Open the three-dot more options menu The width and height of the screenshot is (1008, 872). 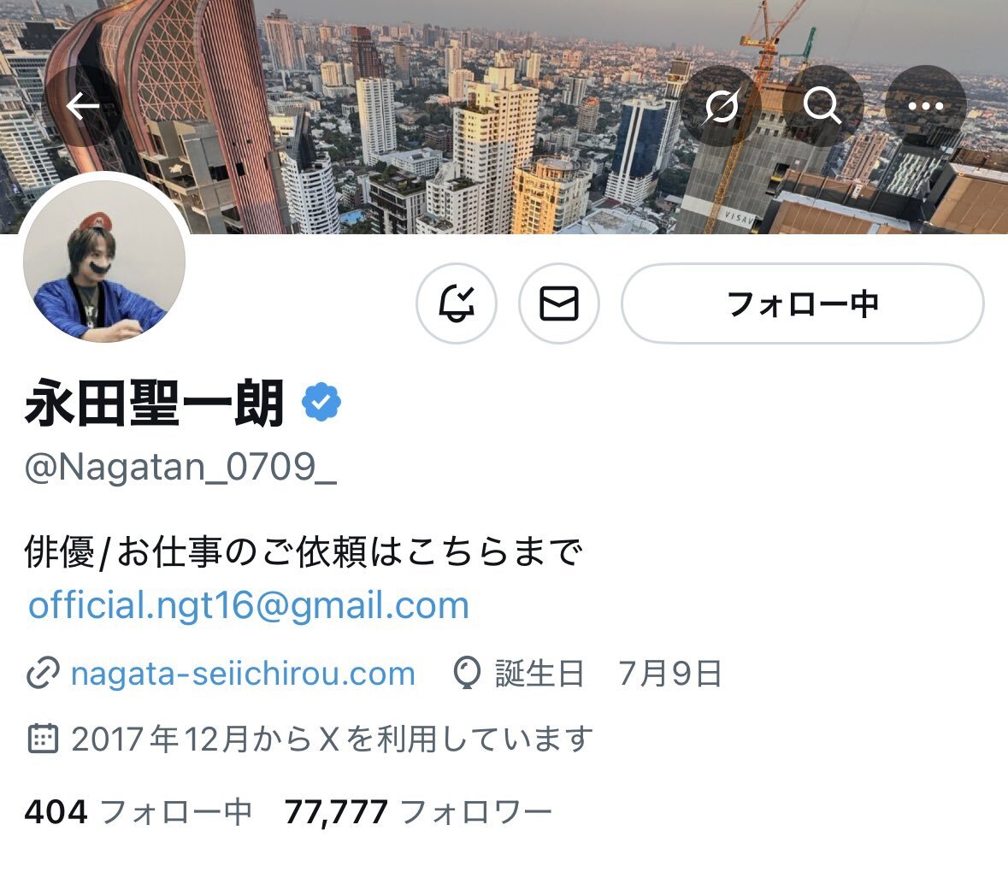click(925, 106)
